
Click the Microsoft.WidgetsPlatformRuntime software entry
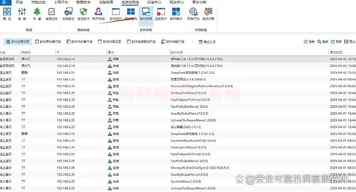(x=201, y=86)
